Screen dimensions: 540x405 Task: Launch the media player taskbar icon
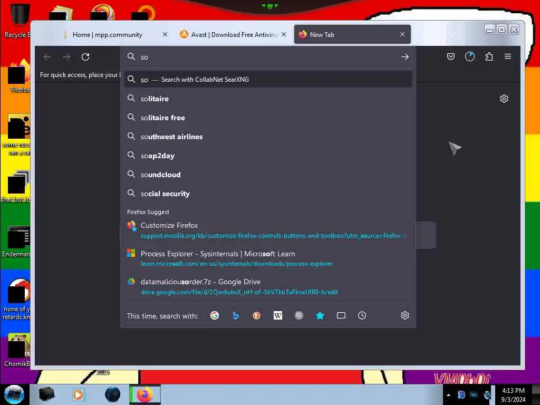click(78, 394)
